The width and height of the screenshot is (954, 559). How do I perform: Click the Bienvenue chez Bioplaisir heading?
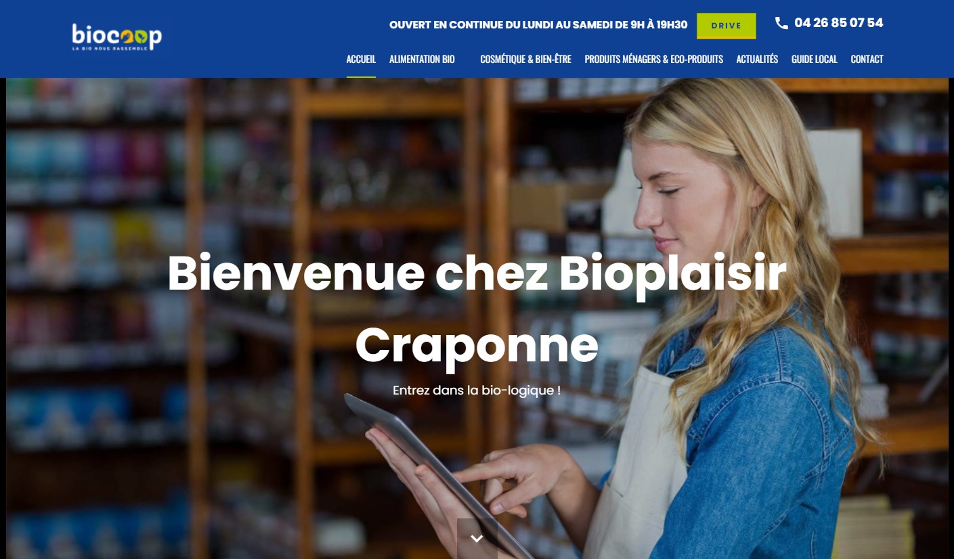pos(477,273)
